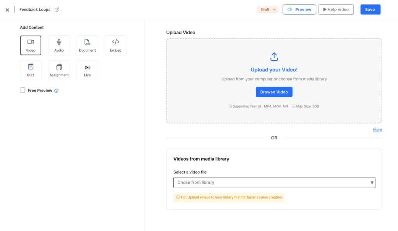398x231 pixels.
Task: View the tip about uploading videos first
Action: (x=229, y=197)
